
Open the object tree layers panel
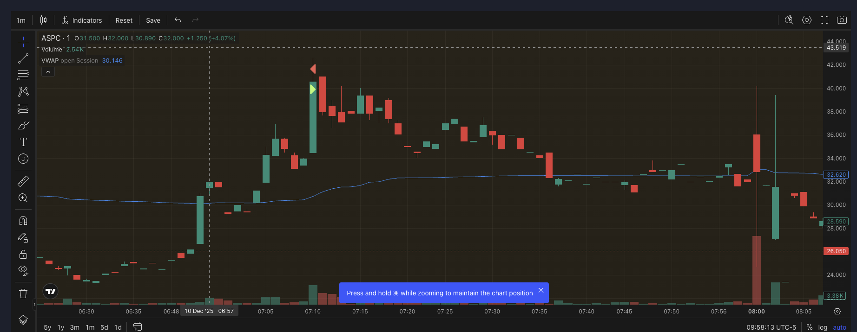(23, 320)
